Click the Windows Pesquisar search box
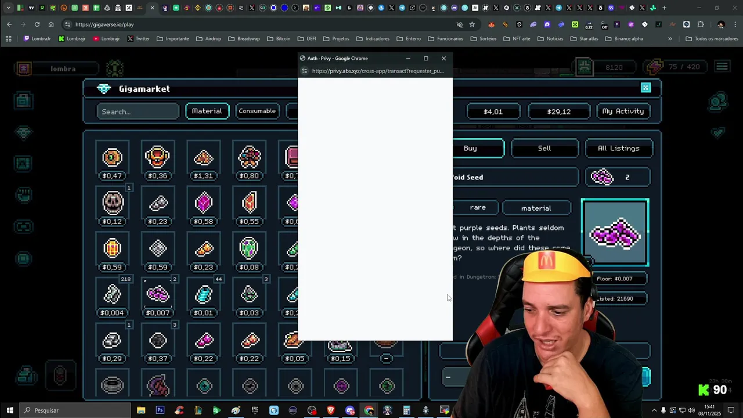This screenshot has width=743, height=418. click(x=75, y=410)
